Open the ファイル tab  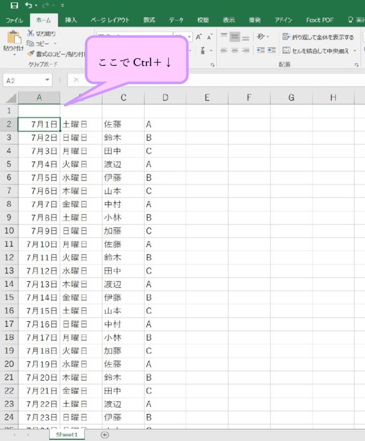click(x=14, y=20)
